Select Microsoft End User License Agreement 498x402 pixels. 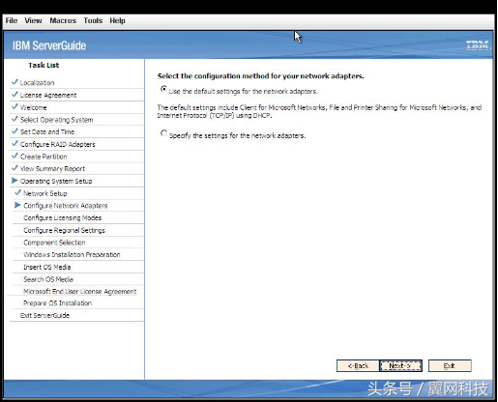tap(80, 292)
